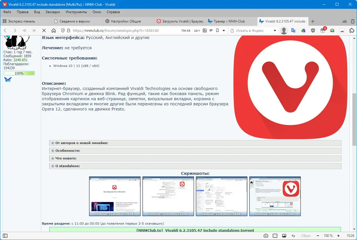
Task: Open first screenshot thumbnail 139 KB
Action: (x=115, y=196)
